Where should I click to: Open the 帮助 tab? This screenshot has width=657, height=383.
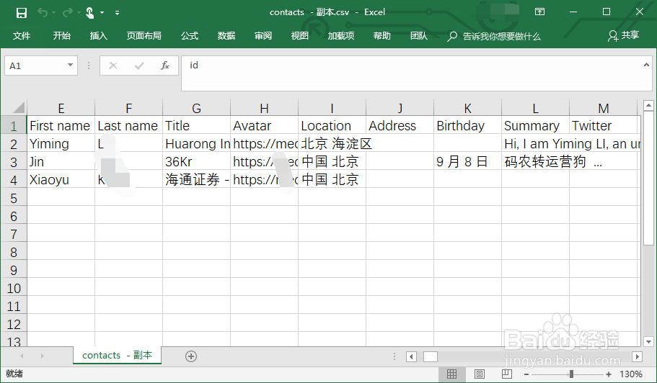tap(382, 36)
